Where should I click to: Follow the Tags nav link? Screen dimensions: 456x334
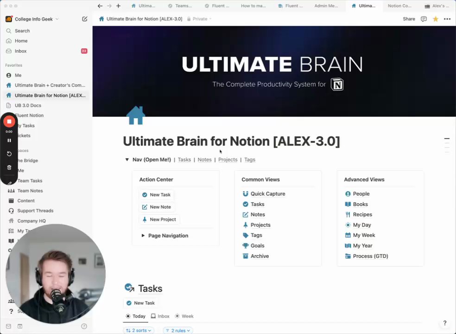250,160
